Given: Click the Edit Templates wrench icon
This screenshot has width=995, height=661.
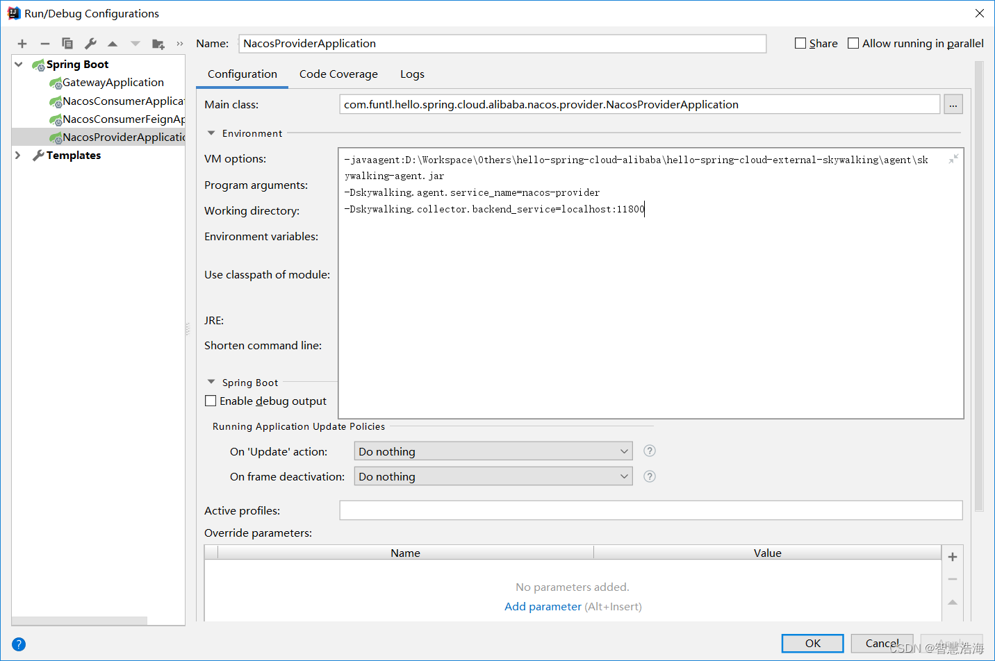Looking at the screenshot, I should (x=90, y=43).
